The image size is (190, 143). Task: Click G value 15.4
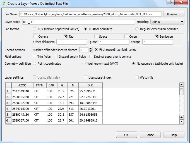62,103
